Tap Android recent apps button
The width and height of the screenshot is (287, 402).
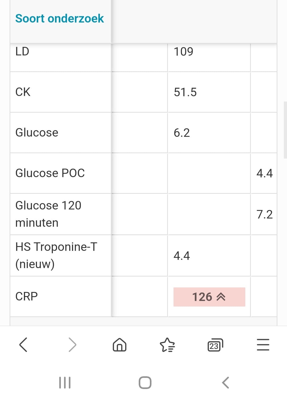(65, 383)
